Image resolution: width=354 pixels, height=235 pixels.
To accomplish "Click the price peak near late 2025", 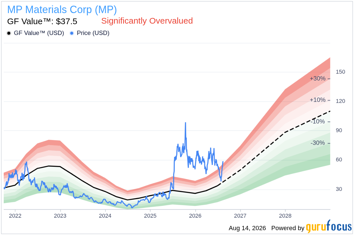I will point(185,123).
